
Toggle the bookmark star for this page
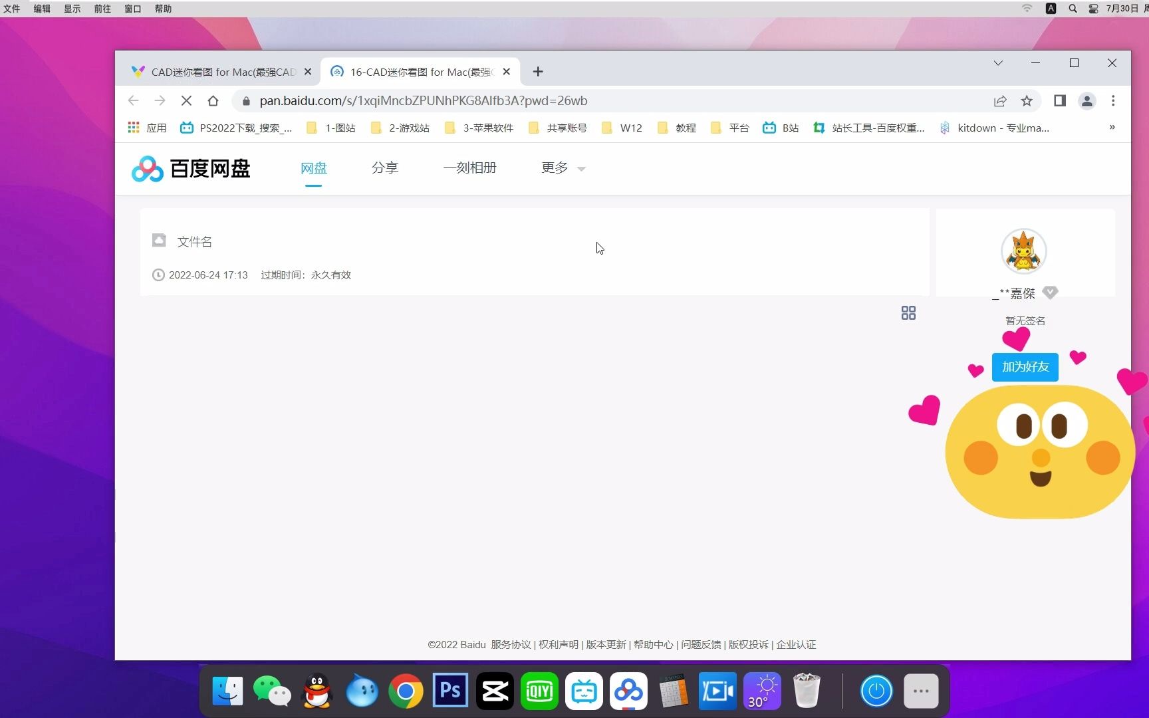(1027, 100)
